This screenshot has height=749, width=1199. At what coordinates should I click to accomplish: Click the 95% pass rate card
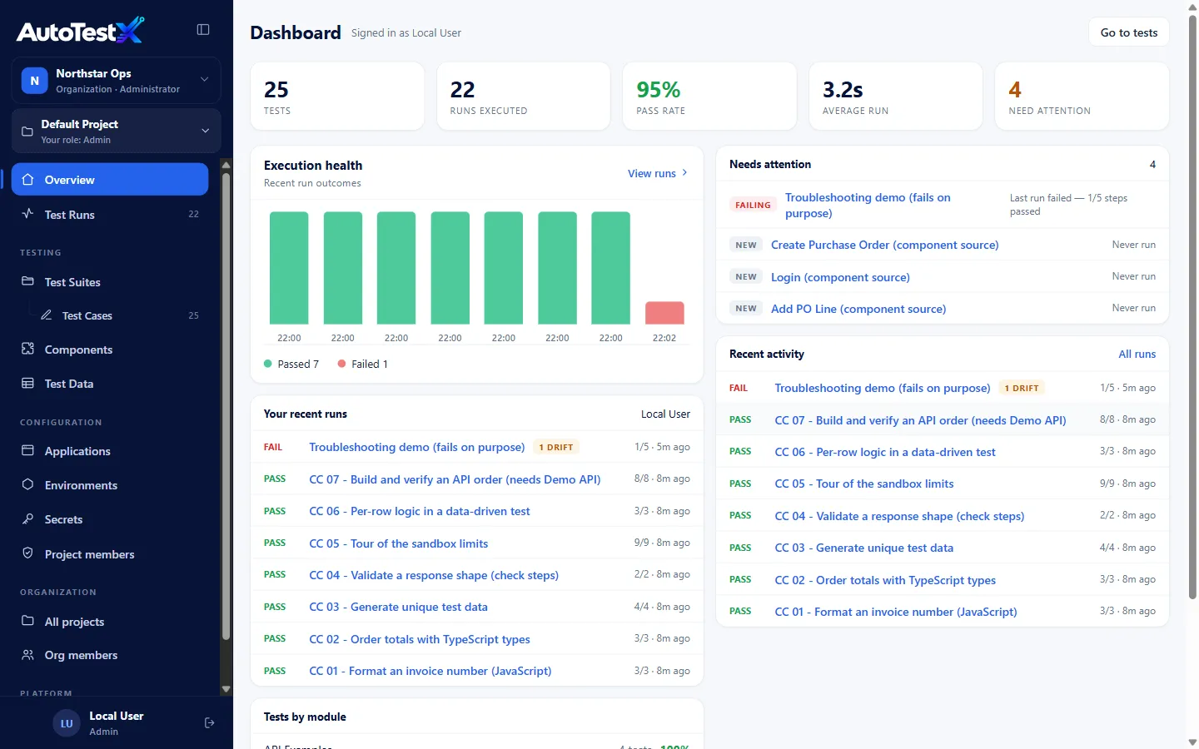click(709, 96)
